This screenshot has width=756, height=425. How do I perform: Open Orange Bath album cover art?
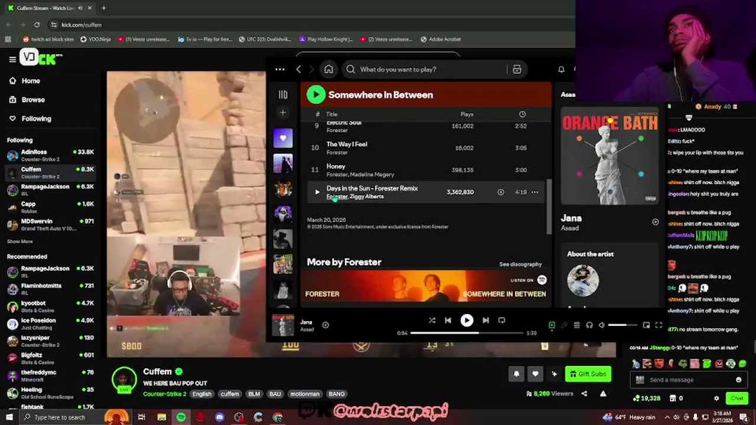[610, 156]
